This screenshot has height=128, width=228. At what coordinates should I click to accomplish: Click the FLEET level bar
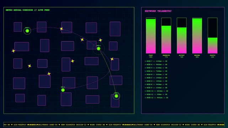tap(151, 36)
